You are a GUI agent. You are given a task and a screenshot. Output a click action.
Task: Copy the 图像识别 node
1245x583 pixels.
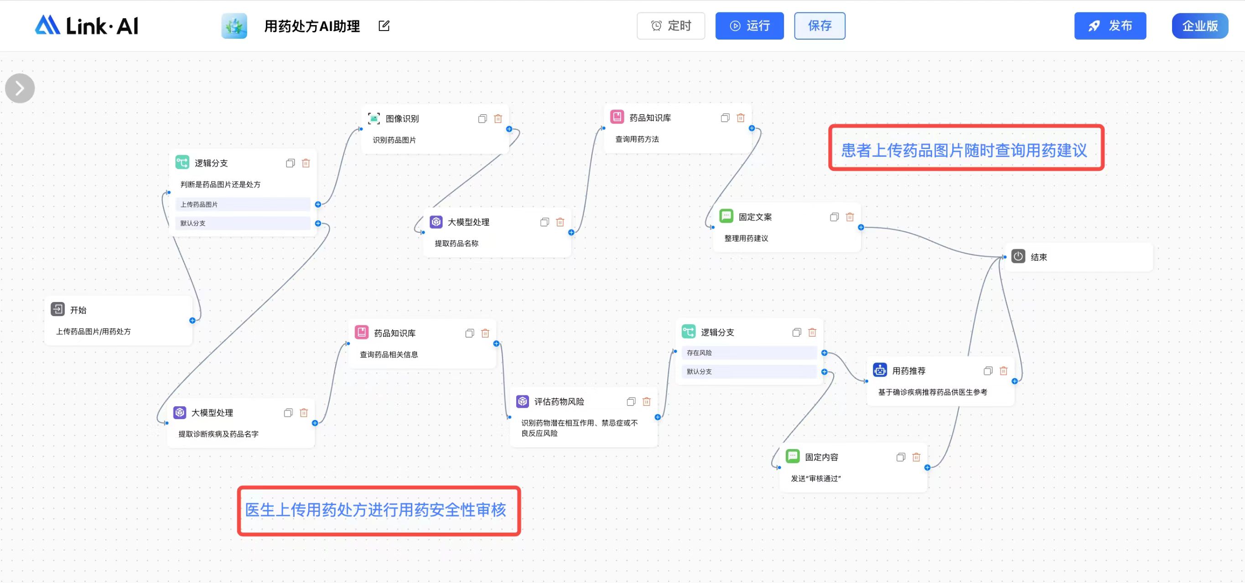point(482,119)
